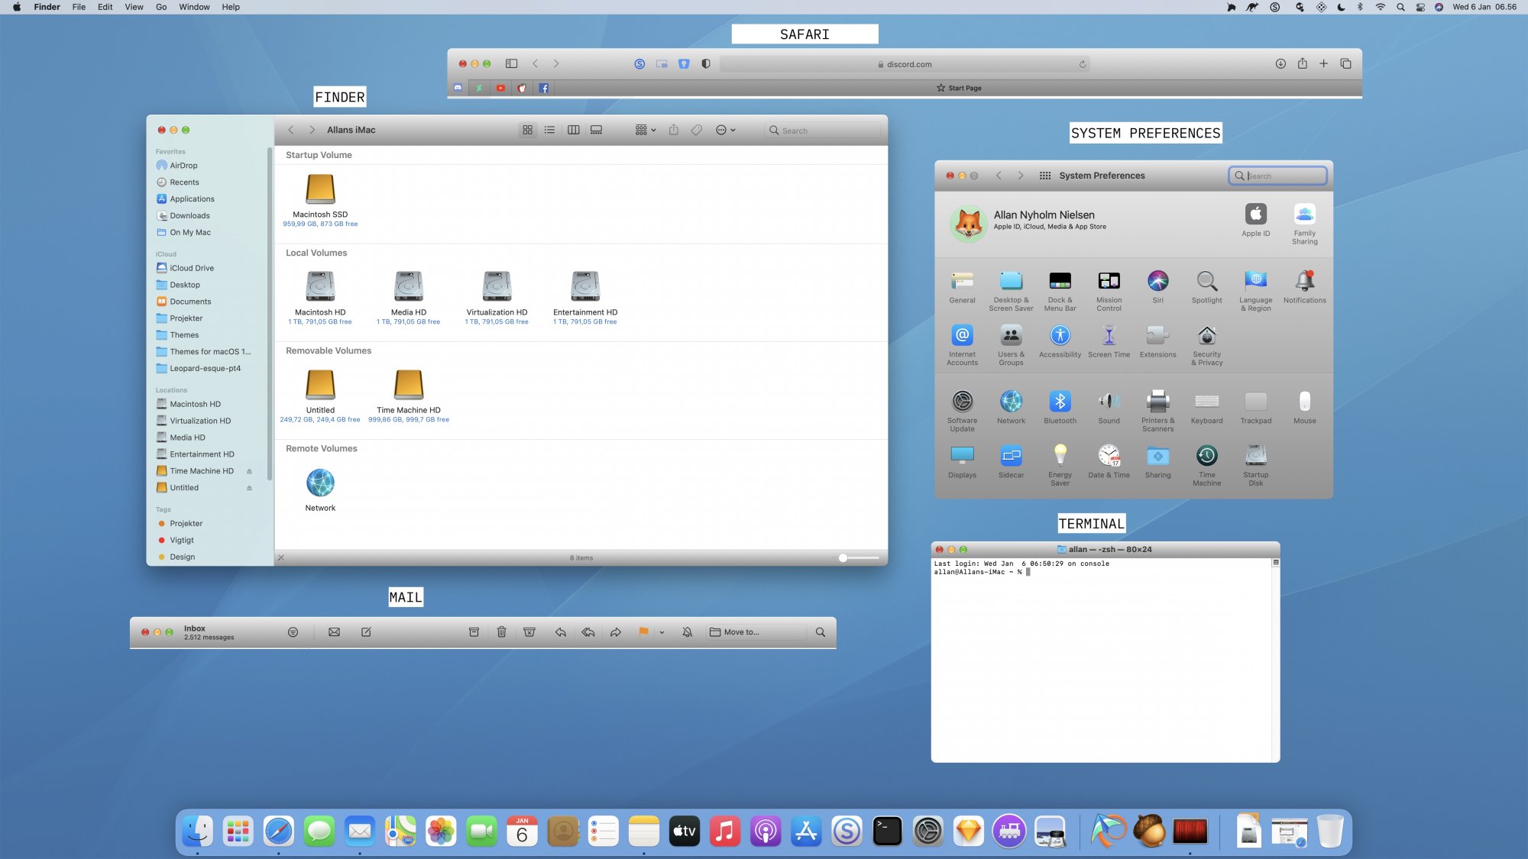The image size is (1528, 859).
Task: Open Finder action menu dropdown
Action: [x=725, y=131]
